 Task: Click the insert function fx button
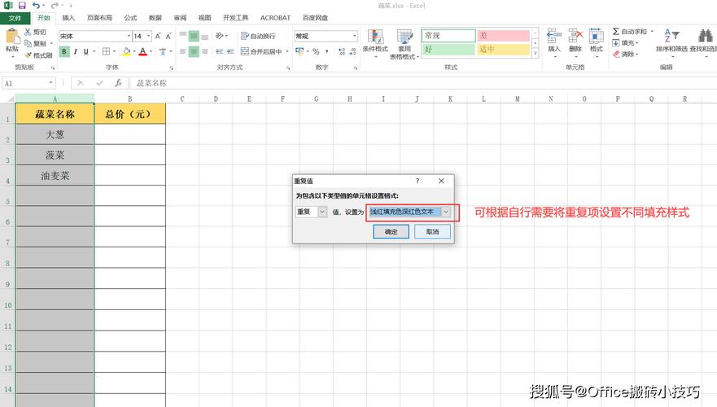[x=118, y=83]
